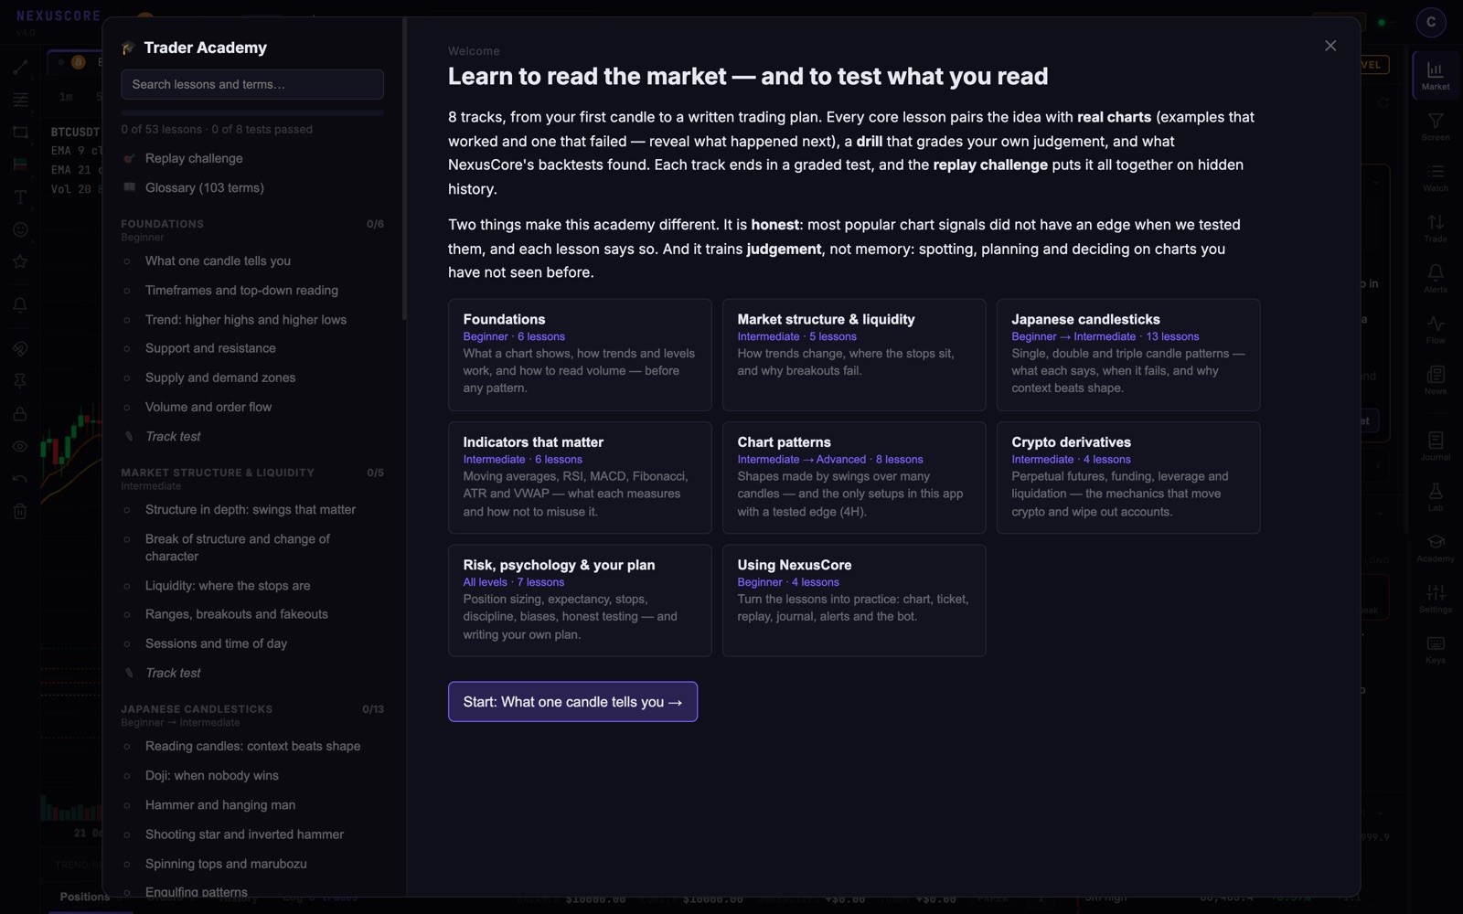Open the Alerts bell icon
Viewport: 1463px width, 914px height.
pyautogui.click(x=1435, y=279)
